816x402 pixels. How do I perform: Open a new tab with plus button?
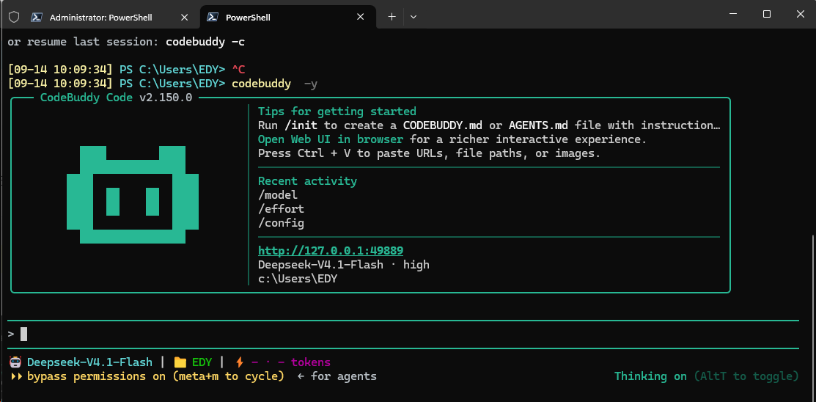(392, 17)
